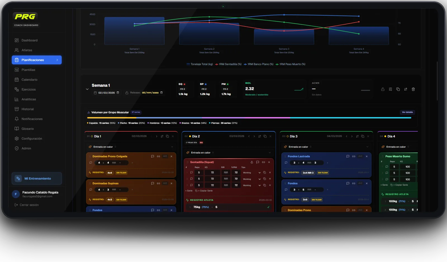Copy first set row of Sentadilla (Squat)
This screenshot has width=447, height=262.
(x=265, y=173)
